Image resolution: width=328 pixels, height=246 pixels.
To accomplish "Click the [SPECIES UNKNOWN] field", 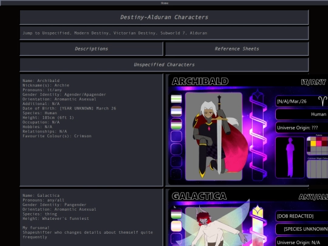I will pyautogui.click(x=301, y=229).
